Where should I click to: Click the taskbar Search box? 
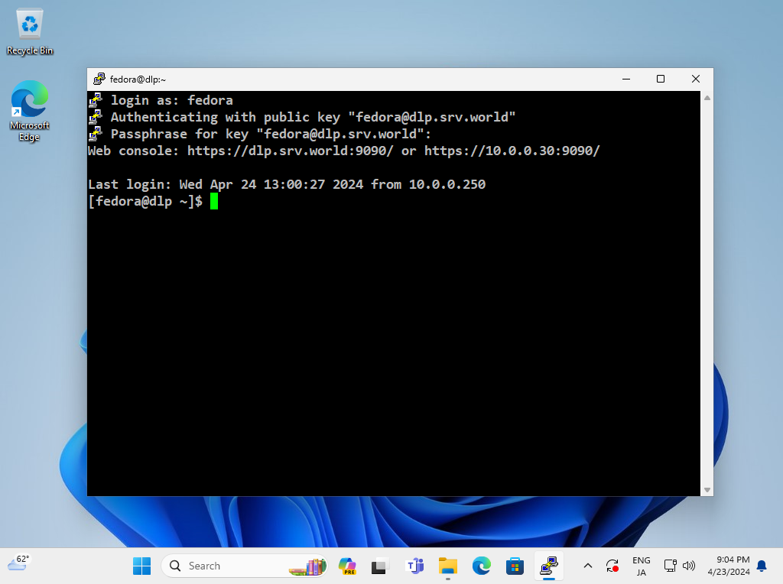[244, 566]
